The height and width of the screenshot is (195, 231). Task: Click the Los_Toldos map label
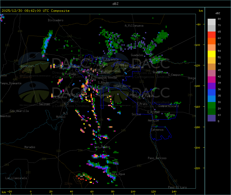[102, 147]
